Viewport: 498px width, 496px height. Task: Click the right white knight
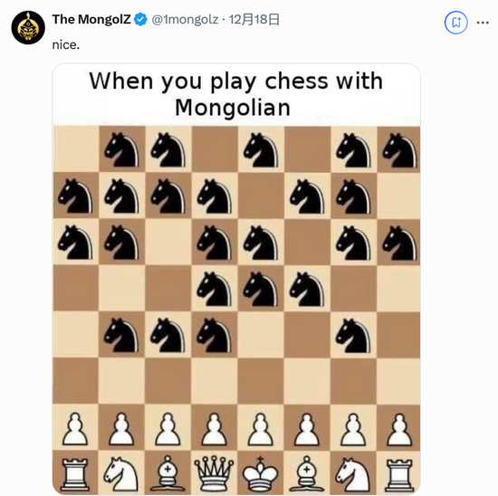353,474
